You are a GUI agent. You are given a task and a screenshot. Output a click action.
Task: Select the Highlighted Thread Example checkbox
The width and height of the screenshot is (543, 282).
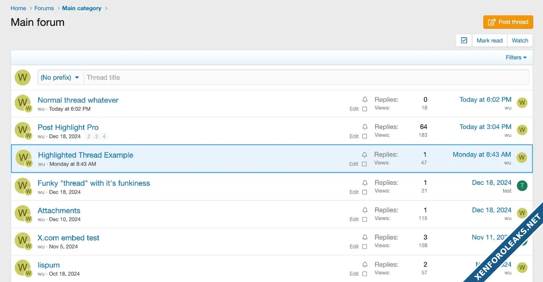coord(364,164)
